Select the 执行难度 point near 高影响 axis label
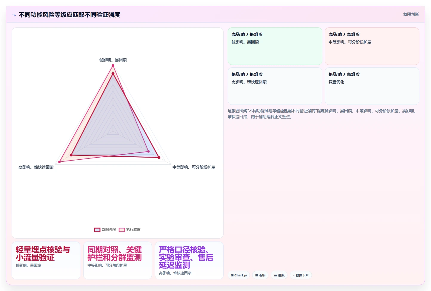431x291 pixels. (x=59, y=162)
